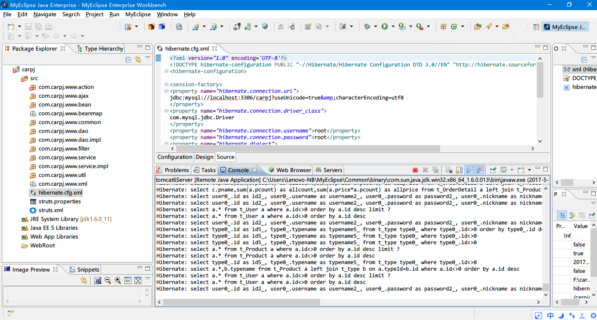Open the Run configurations dropdown arrow
This screenshot has height=320, width=597.
pos(393,27)
